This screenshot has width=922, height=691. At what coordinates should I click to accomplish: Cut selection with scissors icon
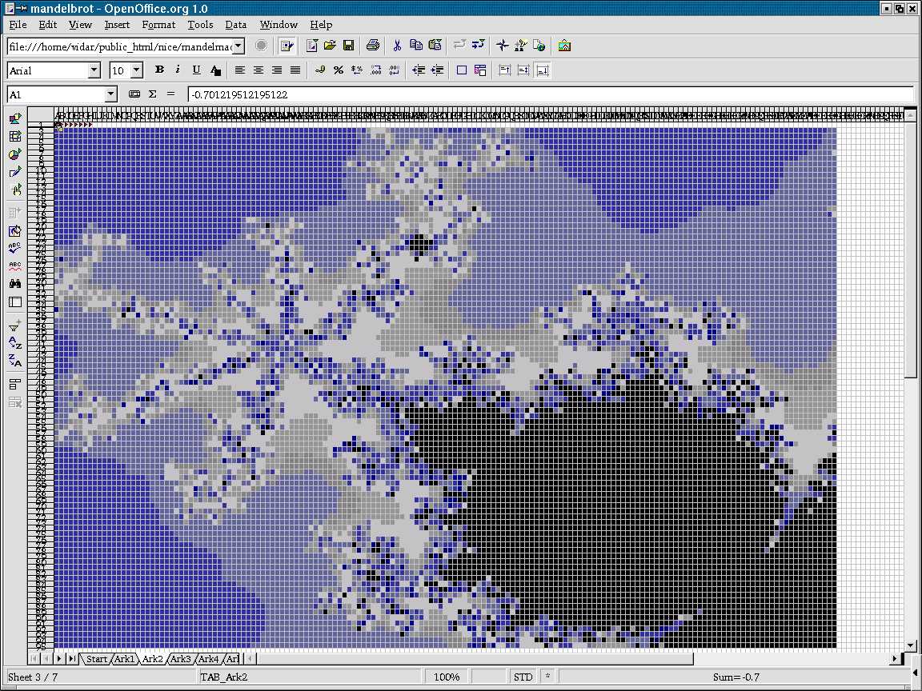pyautogui.click(x=397, y=46)
